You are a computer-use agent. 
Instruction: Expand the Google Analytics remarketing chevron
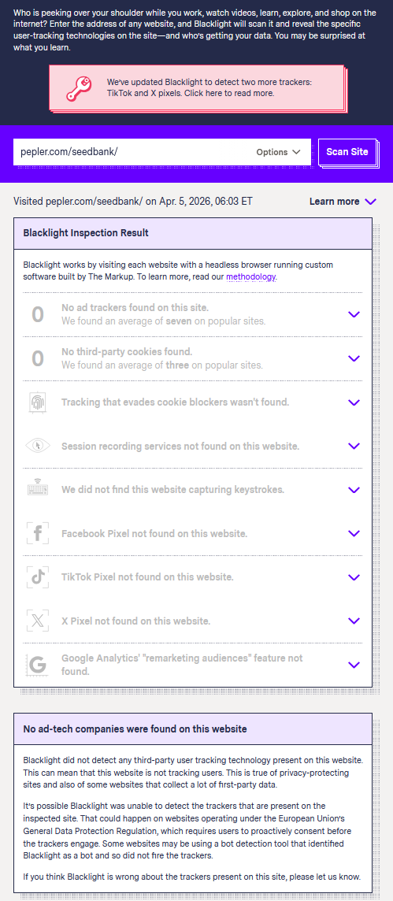point(354,665)
